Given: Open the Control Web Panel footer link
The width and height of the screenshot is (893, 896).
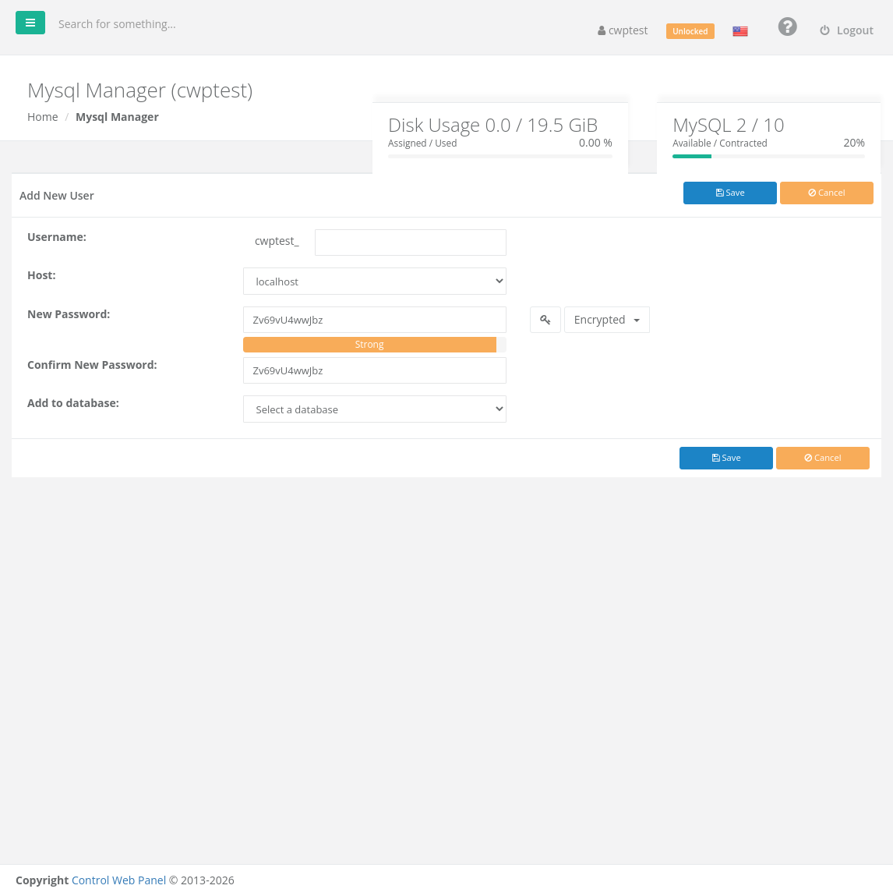Looking at the screenshot, I should pos(118,880).
